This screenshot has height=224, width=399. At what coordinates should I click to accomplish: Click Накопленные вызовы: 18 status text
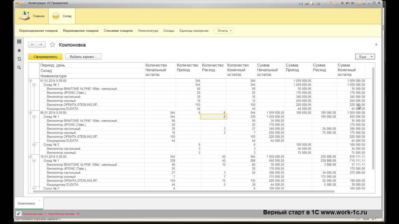click(x=64, y=214)
